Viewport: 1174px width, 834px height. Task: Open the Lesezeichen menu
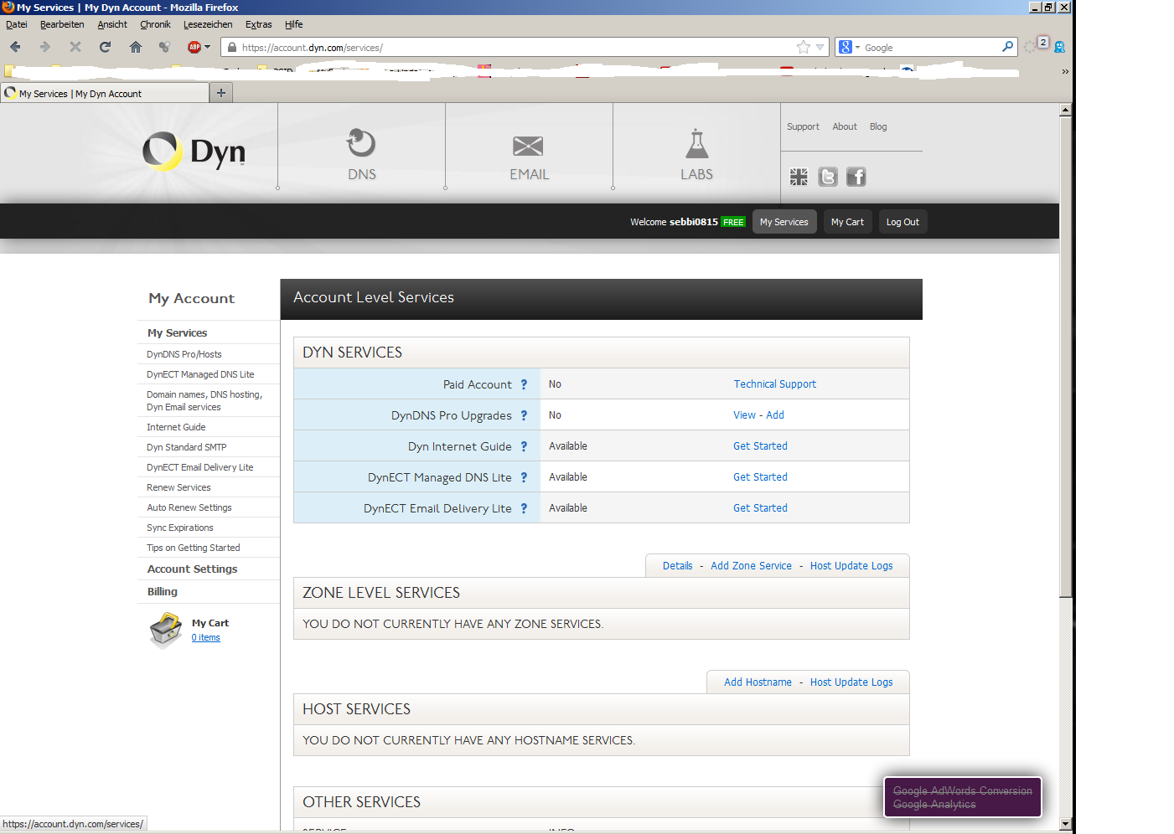tap(208, 24)
